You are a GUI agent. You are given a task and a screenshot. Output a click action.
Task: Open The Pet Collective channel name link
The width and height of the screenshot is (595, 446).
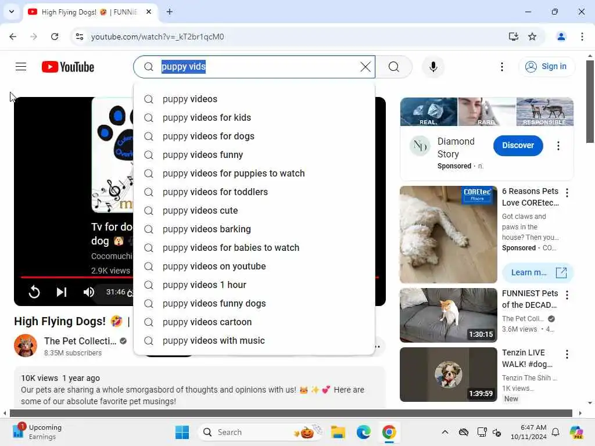pos(80,341)
